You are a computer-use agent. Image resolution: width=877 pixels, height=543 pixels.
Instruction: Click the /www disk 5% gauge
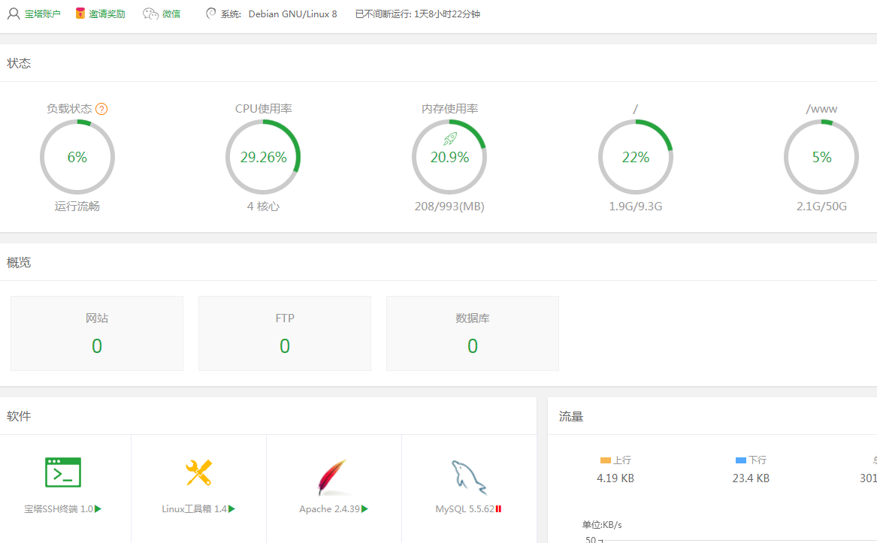coord(821,157)
